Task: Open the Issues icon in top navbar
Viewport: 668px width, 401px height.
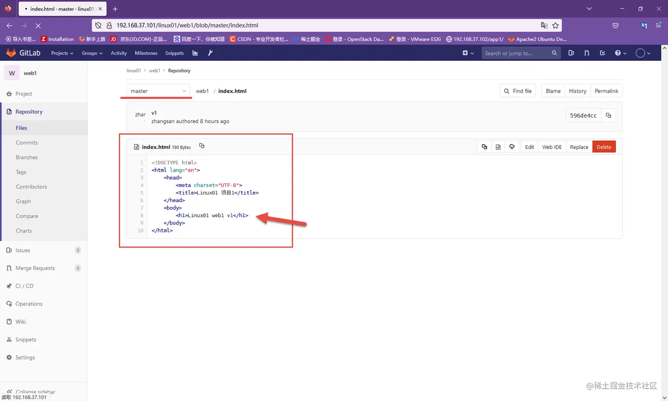Action: (x=571, y=53)
